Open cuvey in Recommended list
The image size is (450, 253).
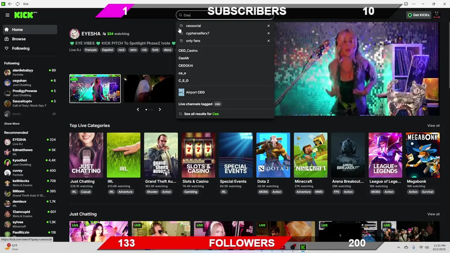click(x=30, y=173)
